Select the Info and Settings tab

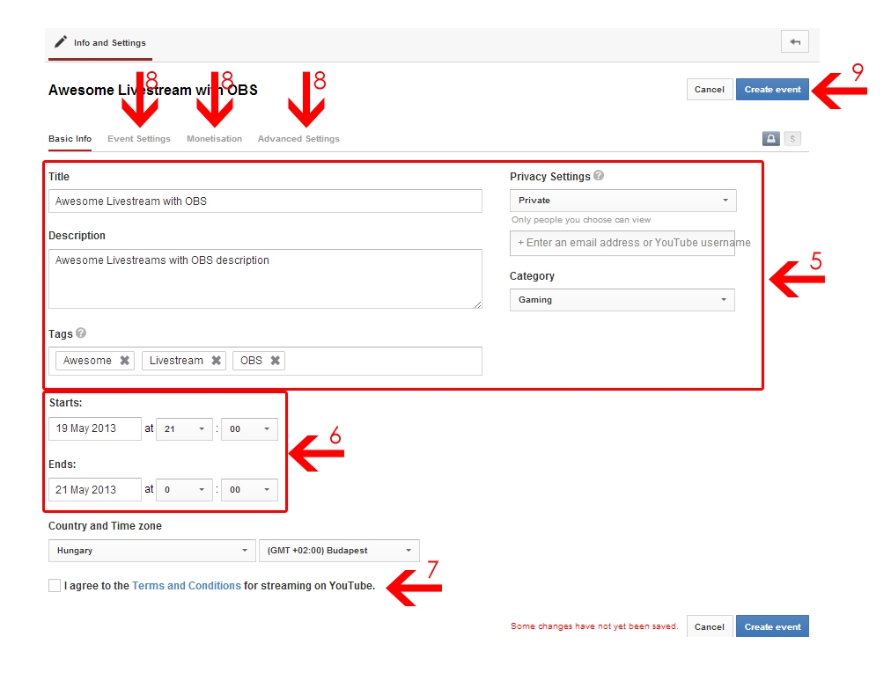point(100,43)
